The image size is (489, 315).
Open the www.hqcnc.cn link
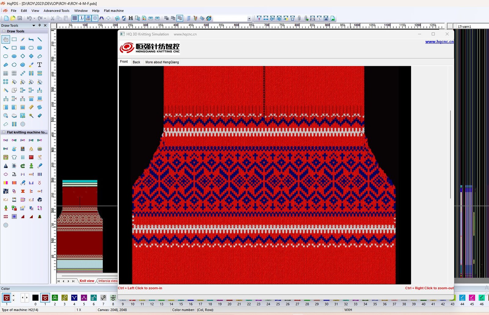439,42
